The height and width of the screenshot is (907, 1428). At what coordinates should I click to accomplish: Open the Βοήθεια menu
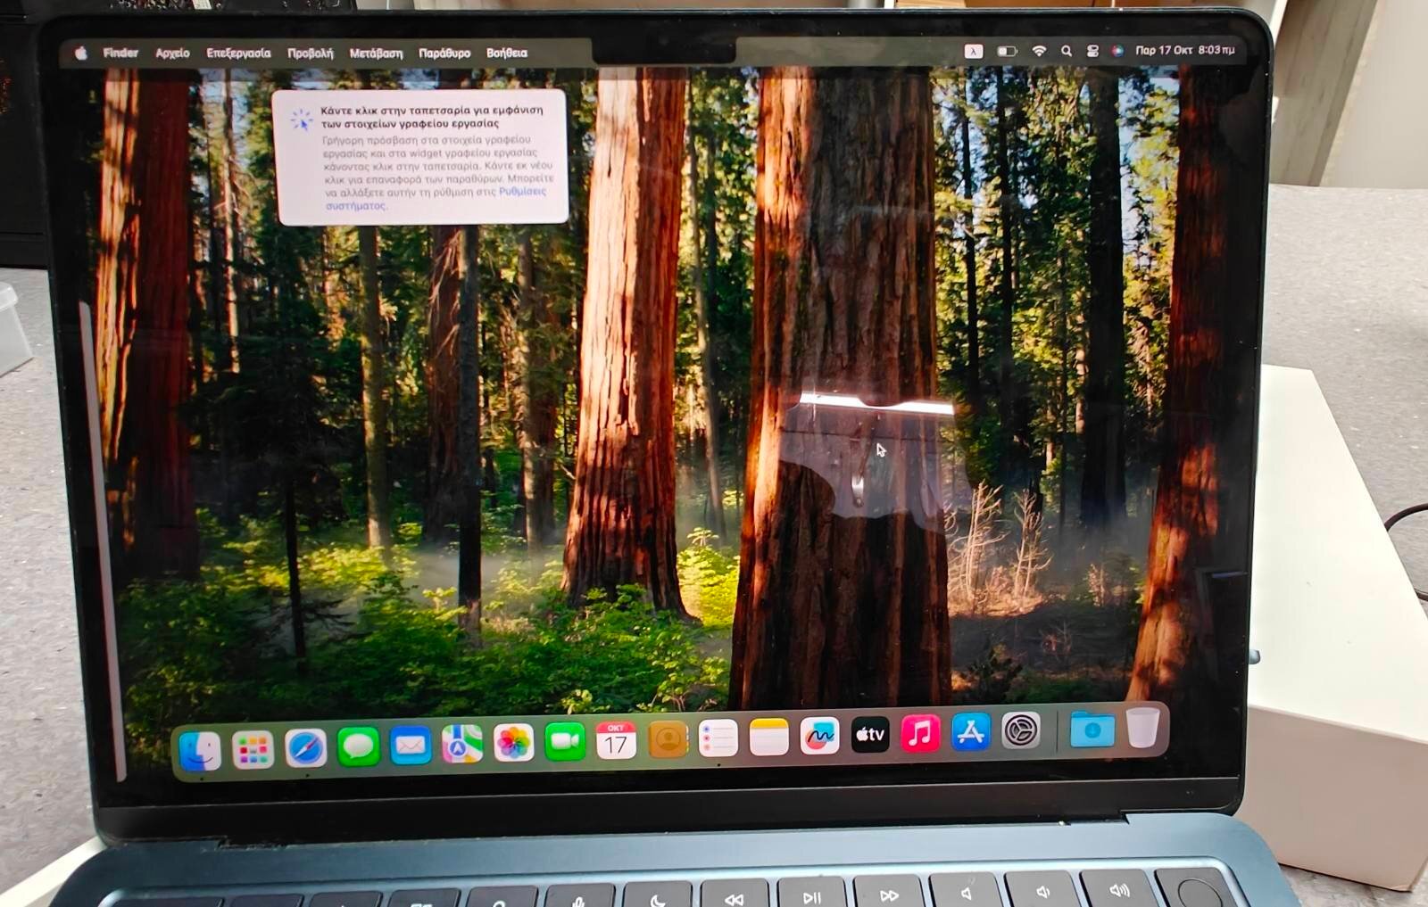coord(507,54)
